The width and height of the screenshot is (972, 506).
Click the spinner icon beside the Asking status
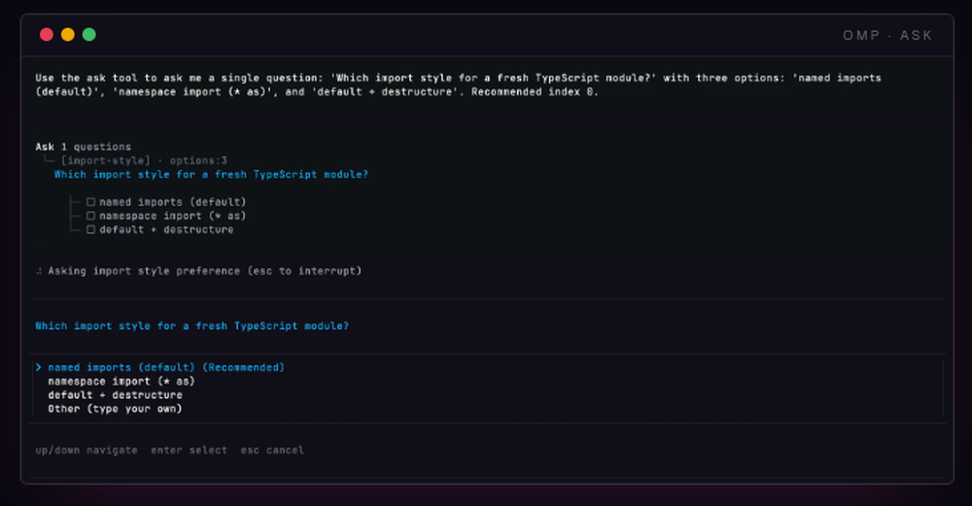39,271
